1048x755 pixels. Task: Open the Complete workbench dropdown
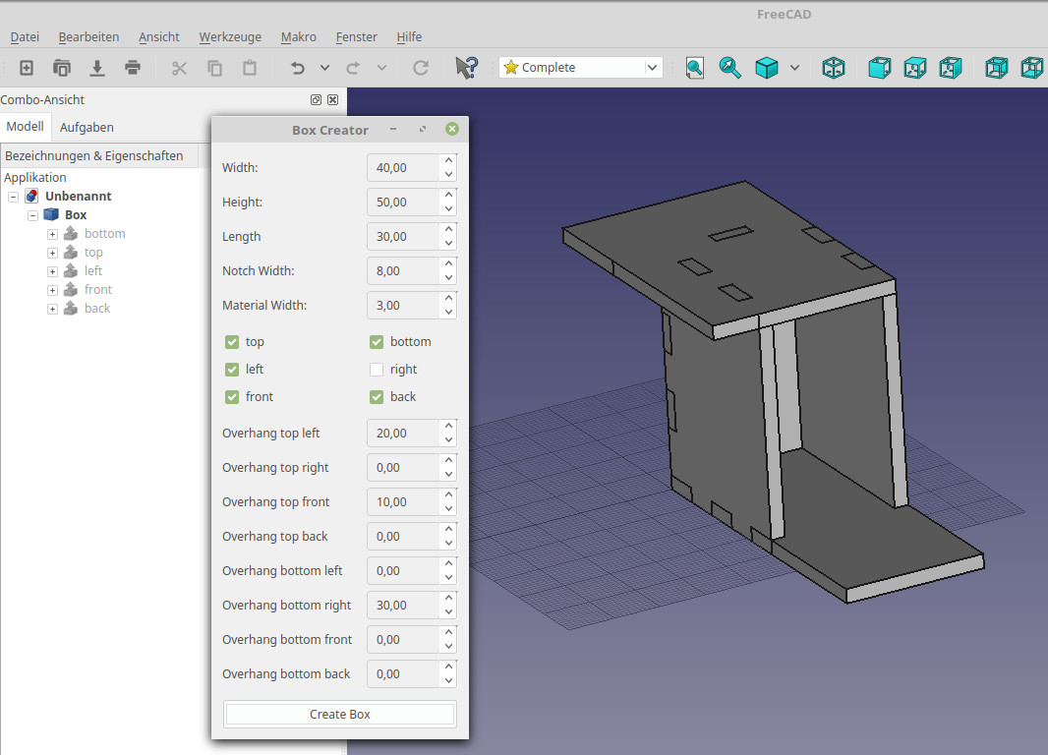[x=580, y=68]
